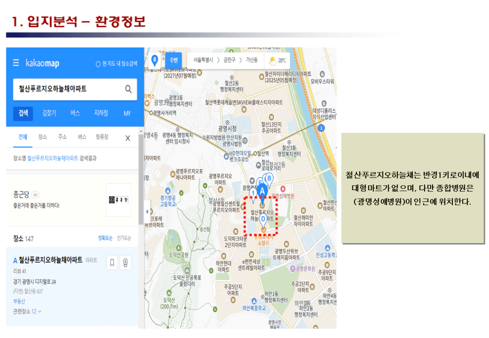
Task: Switch to the 지하철 tab
Action: [x=101, y=113]
